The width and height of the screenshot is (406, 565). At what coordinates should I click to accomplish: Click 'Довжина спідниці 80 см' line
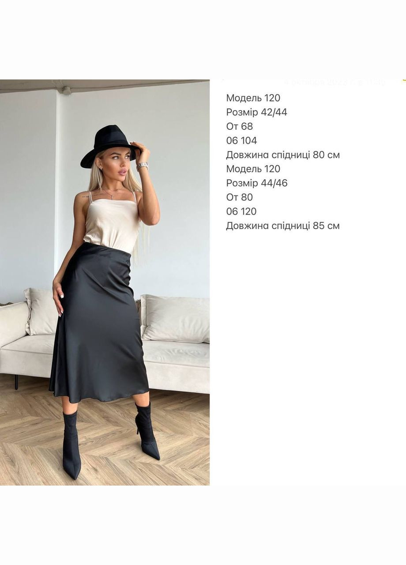283,154
